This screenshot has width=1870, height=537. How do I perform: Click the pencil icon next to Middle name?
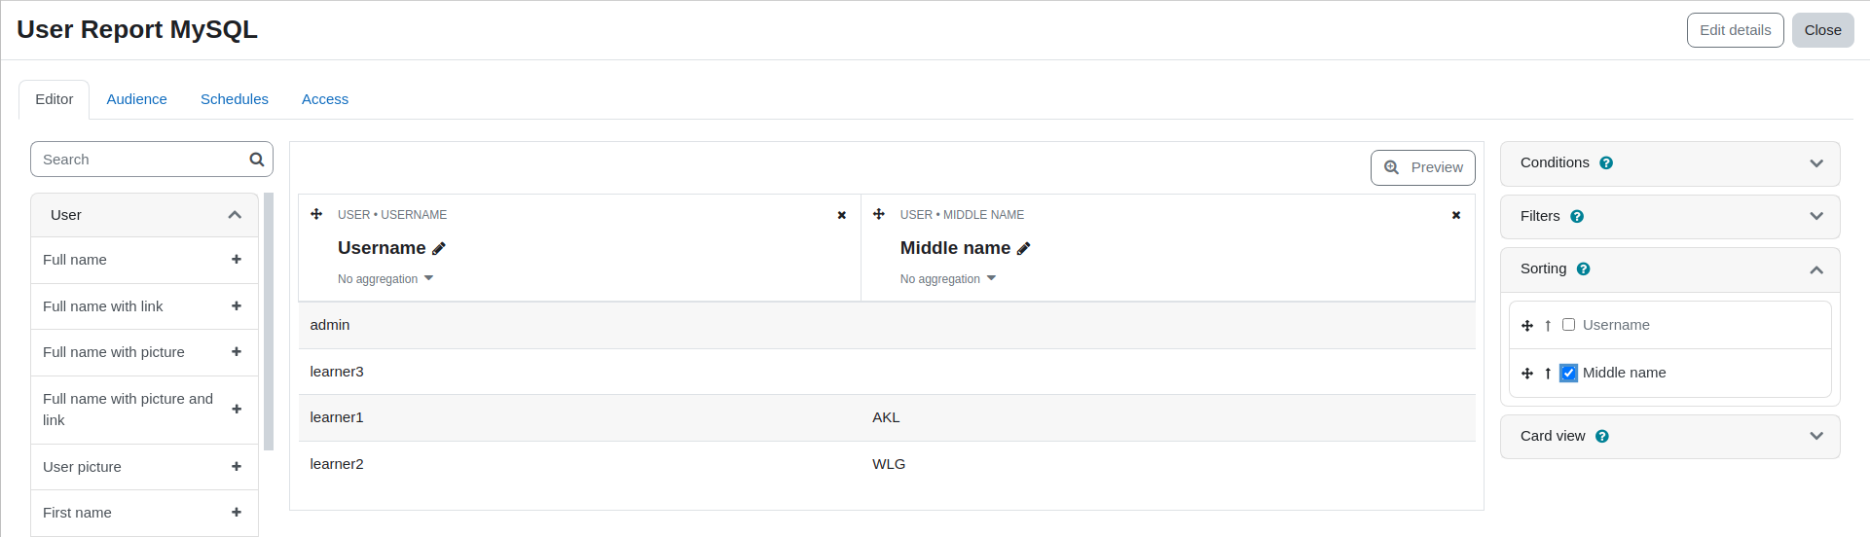1023,249
